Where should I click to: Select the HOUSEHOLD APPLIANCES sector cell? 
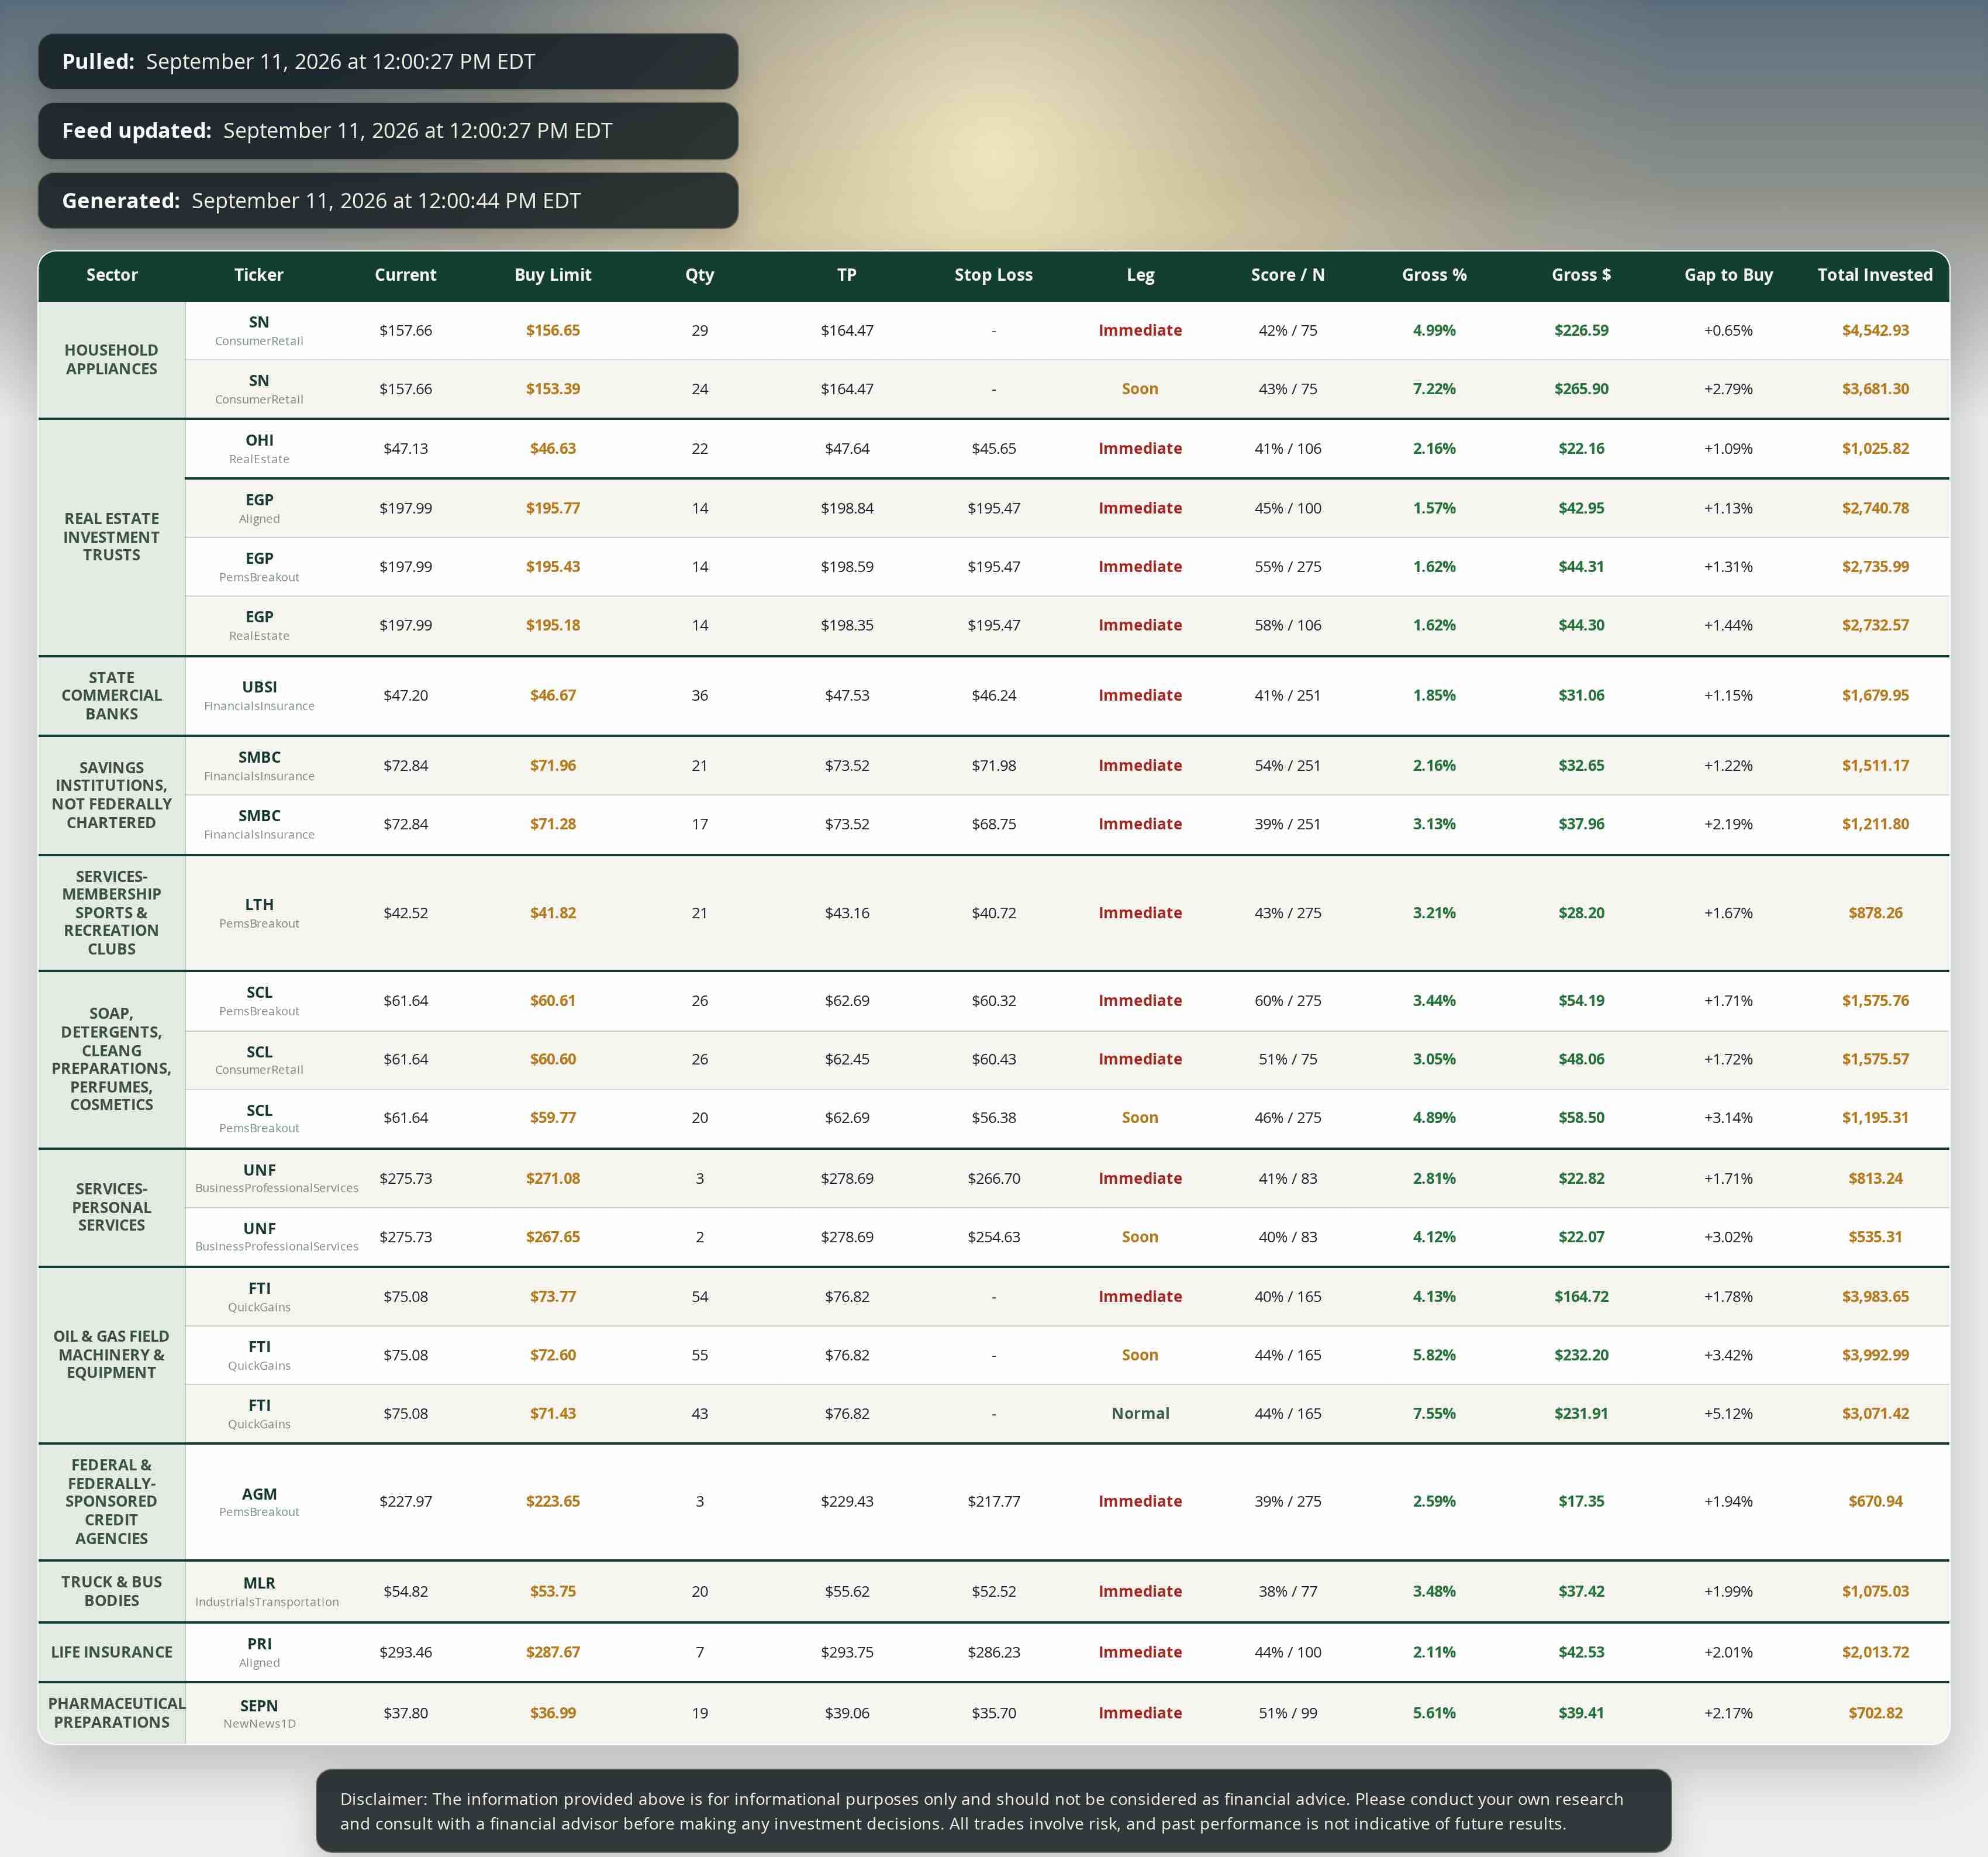coord(111,359)
